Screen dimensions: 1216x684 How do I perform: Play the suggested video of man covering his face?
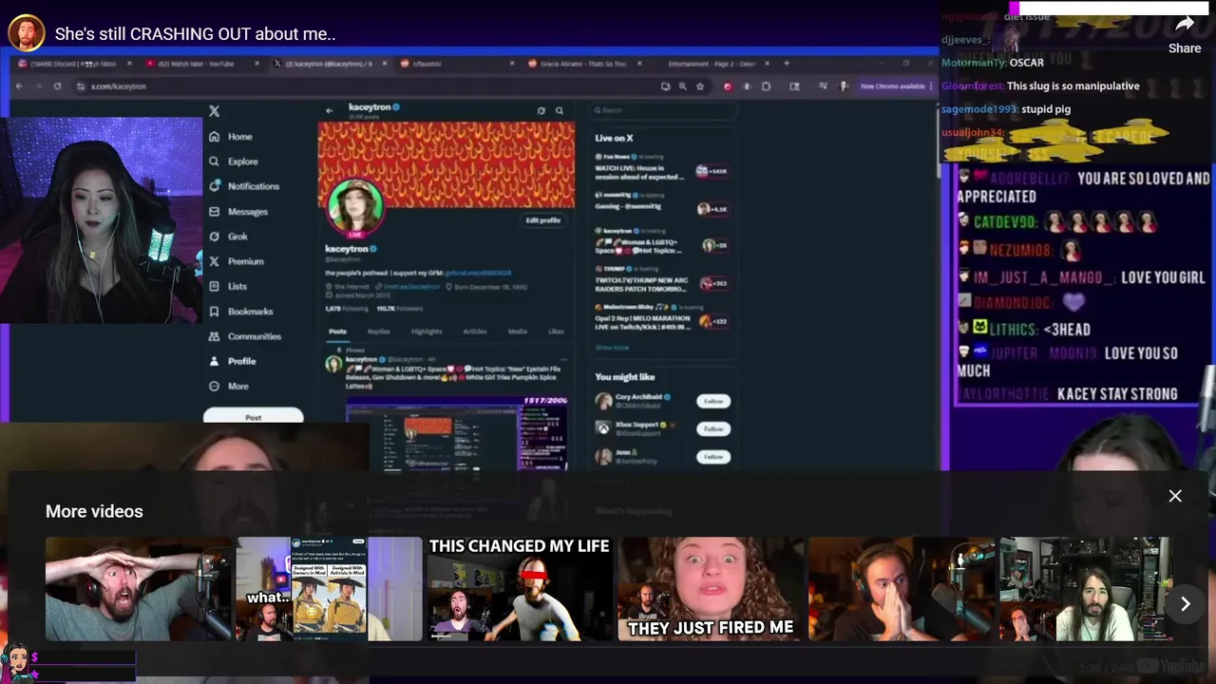point(902,589)
